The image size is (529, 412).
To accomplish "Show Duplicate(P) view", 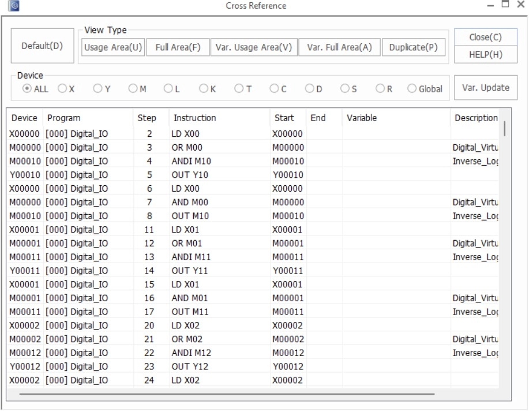I will [x=413, y=47].
